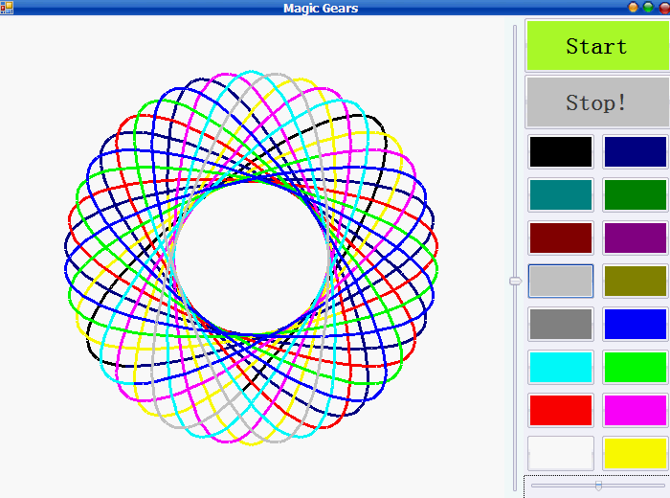
Task: Select the navy blue color swatch
Action: click(x=635, y=151)
